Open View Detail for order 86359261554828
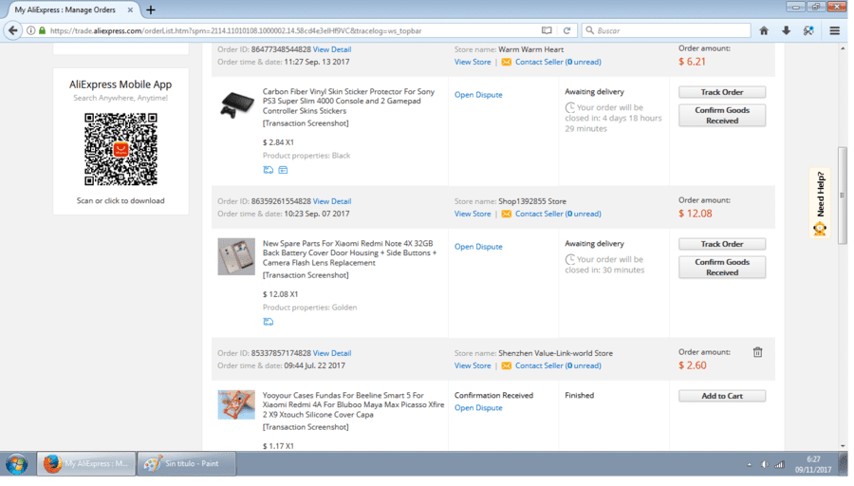 (x=332, y=201)
